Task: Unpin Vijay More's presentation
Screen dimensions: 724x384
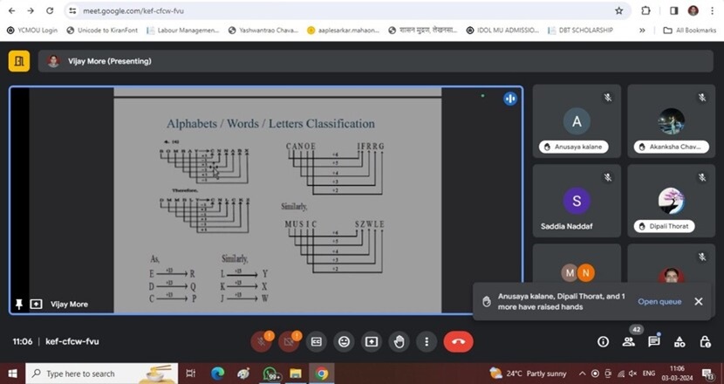Action: pyautogui.click(x=19, y=304)
